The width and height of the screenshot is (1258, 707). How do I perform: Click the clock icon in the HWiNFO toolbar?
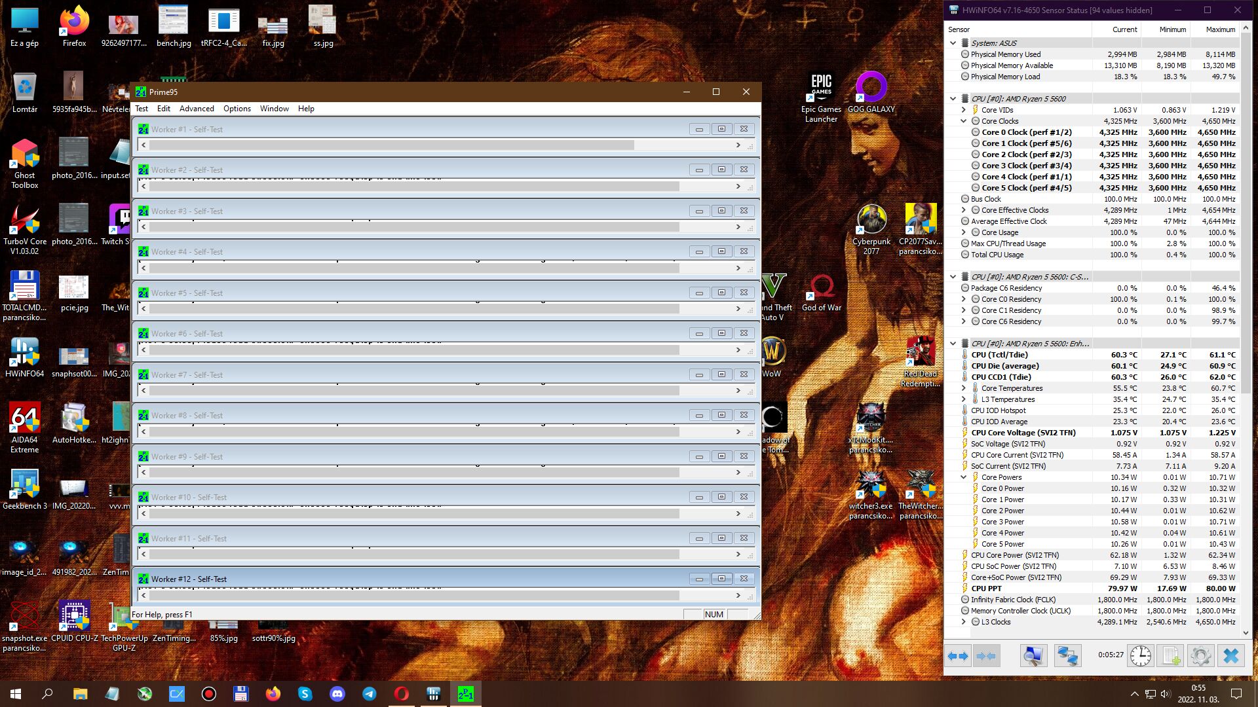[1140, 655]
